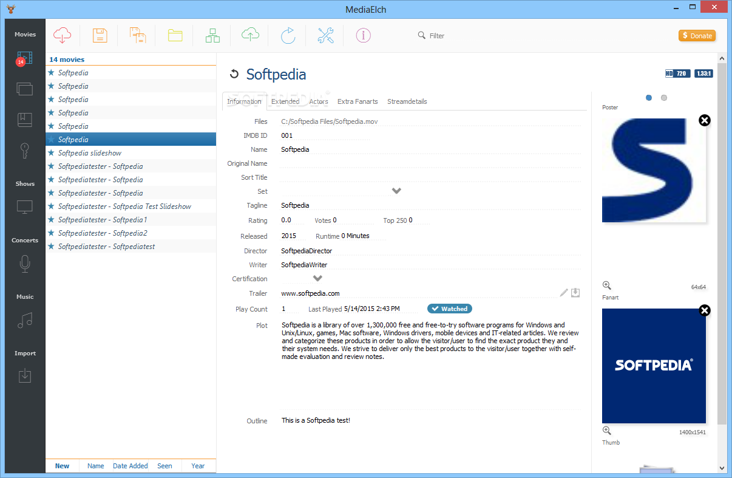
Task: Open the Concerts microphone icon
Action: pos(25,264)
